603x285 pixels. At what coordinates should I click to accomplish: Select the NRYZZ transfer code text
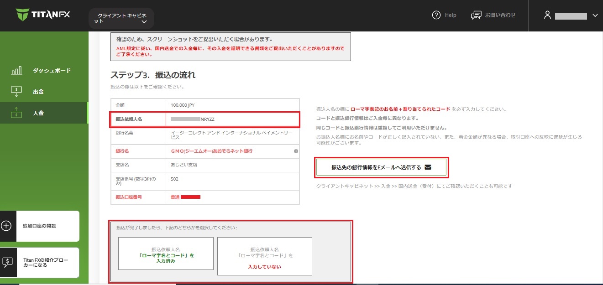[x=208, y=119]
